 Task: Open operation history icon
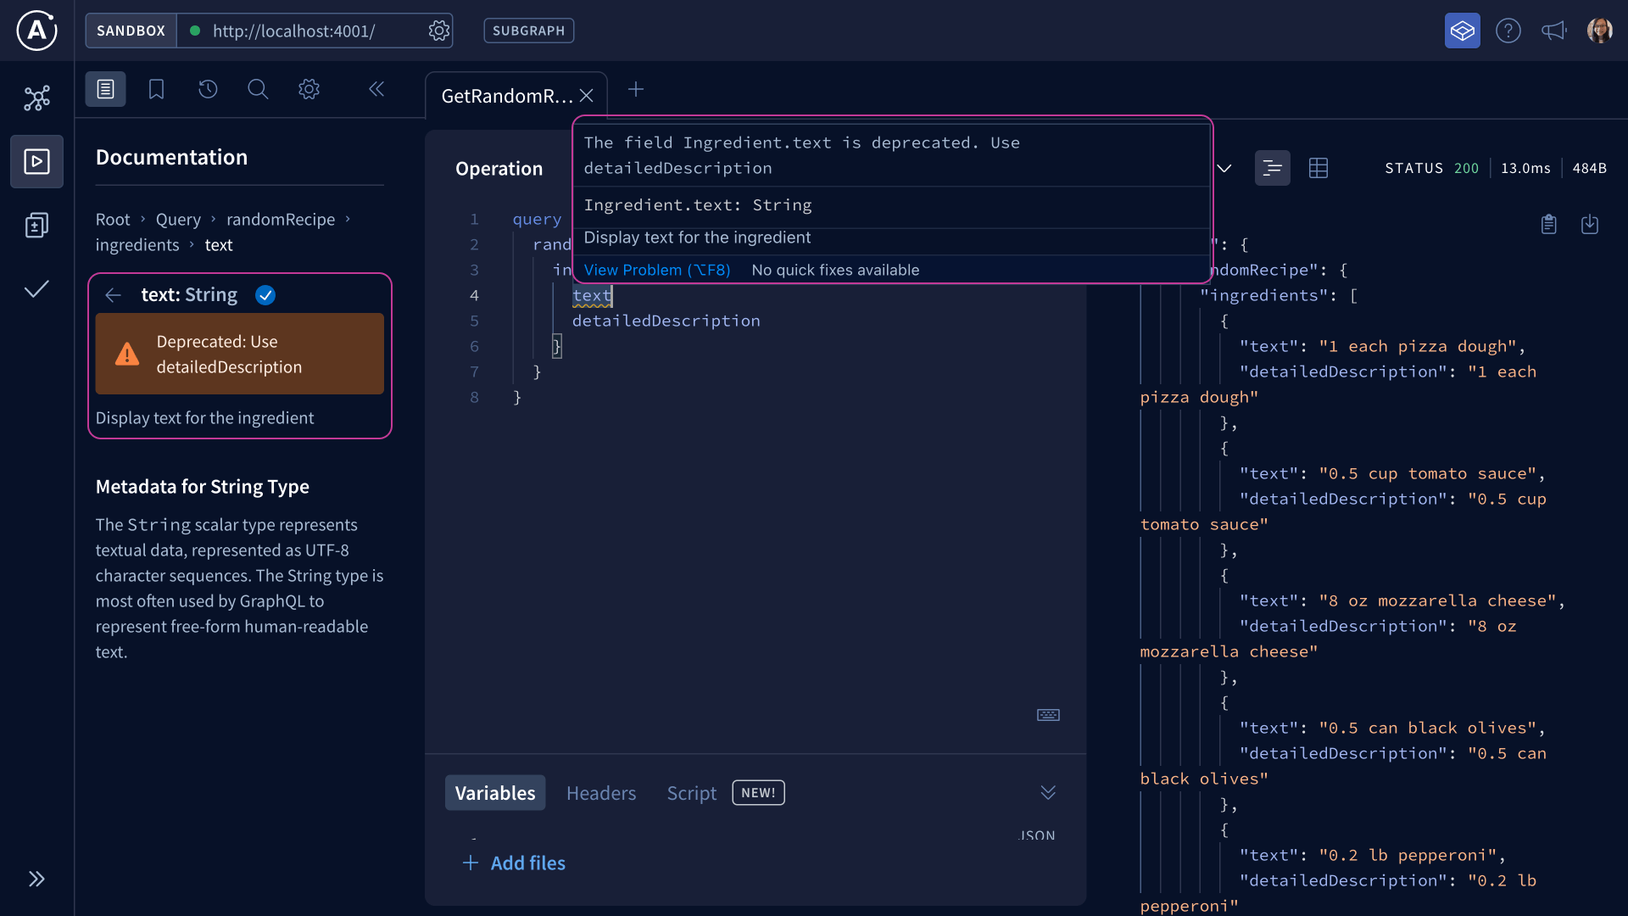coord(208,89)
